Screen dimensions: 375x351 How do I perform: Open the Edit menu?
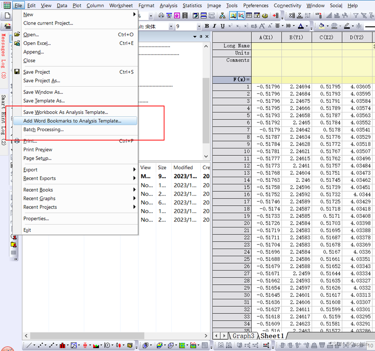point(31,6)
